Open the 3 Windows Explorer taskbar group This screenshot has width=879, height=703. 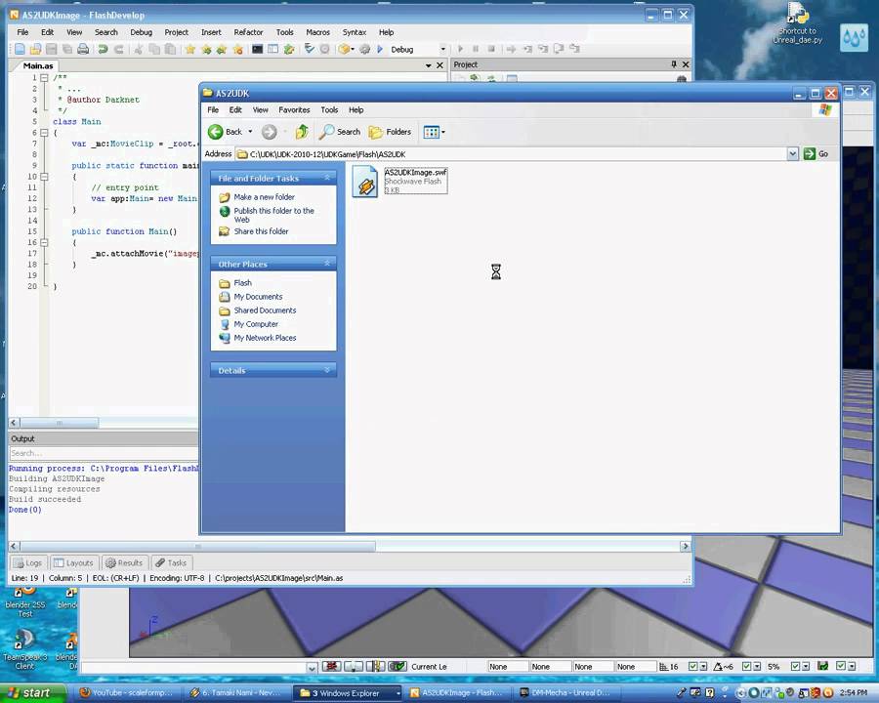[x=348, y=693]
